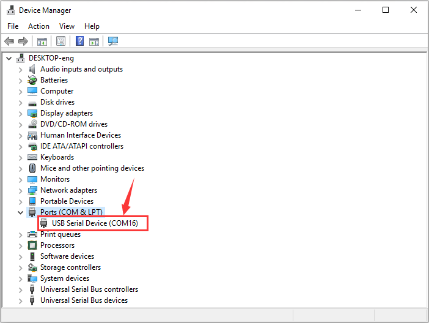This screenshot has width=429, height=323.
Task: Click the mouse icon for pointing devices
Action: point(32,168)
